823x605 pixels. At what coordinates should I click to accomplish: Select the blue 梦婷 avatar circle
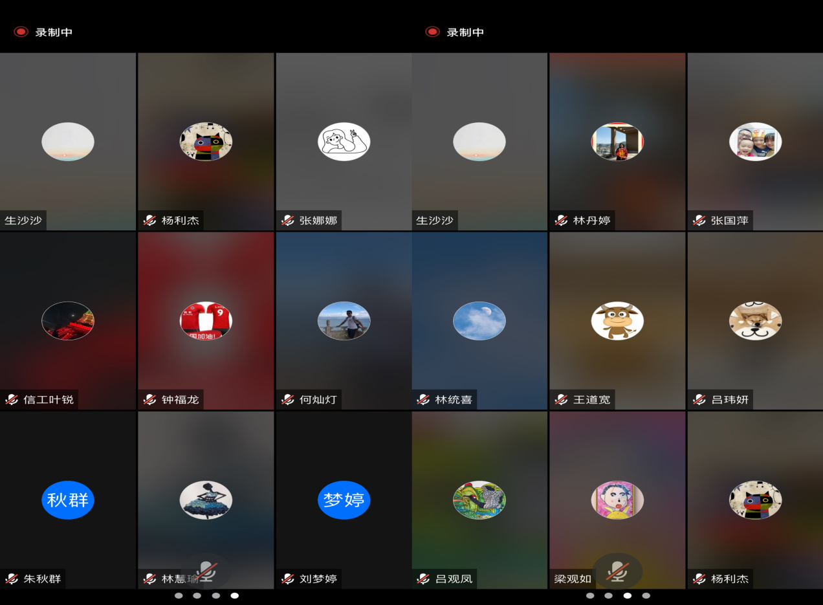click(344, 500)
